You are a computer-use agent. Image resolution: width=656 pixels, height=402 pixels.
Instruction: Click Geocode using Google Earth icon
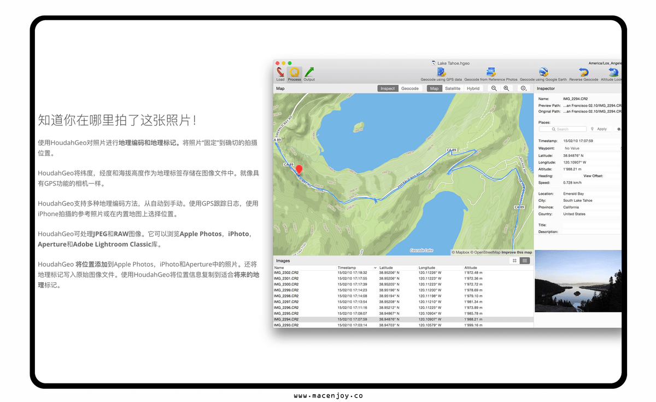point(543,72)
